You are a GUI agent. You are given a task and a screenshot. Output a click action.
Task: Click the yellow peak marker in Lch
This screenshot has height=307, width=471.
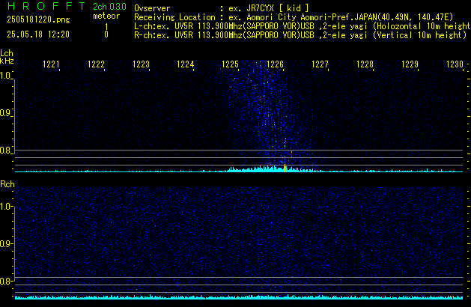tap(285, 168)
